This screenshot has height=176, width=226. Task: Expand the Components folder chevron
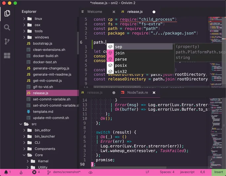24,149
